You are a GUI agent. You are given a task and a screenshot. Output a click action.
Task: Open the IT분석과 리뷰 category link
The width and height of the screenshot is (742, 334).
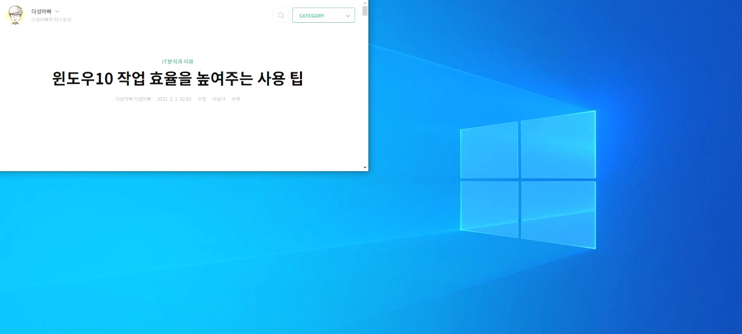pyautogui.click(x=178, y=61)
